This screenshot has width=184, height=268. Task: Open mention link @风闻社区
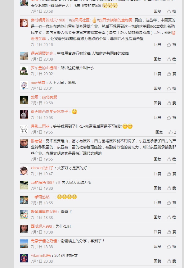point(80,20)
